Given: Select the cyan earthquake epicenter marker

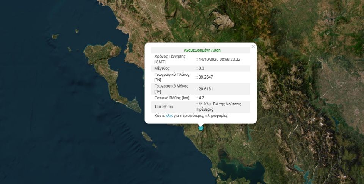Looking at the screenshot, I should pyautogui.click(x=201, y=128).
